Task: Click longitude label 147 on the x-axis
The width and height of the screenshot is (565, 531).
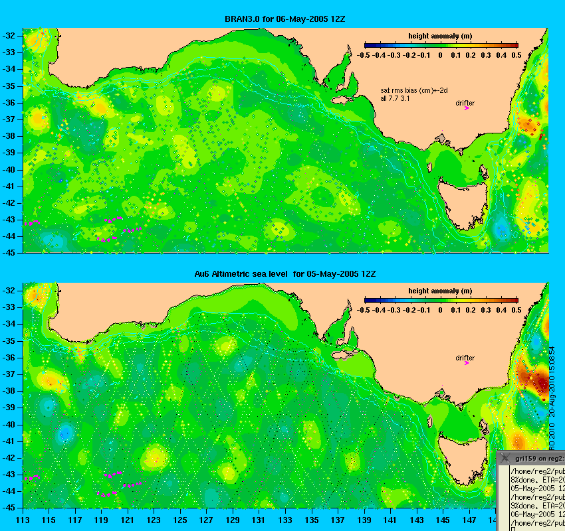Action: 469,520
